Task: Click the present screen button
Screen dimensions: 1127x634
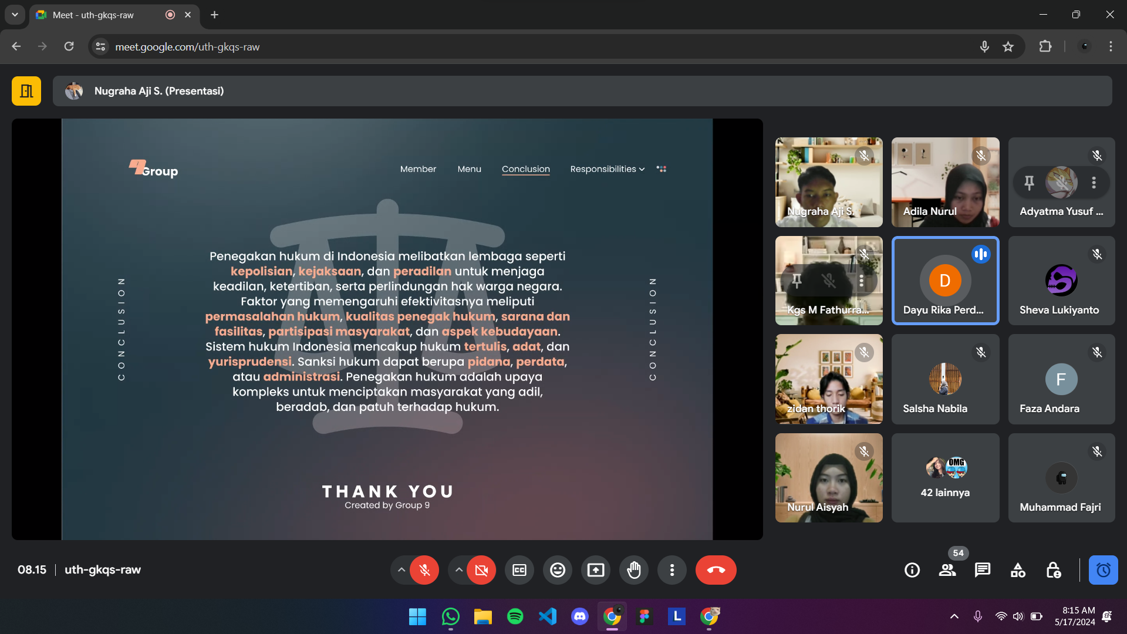Action: coord(596,570)
